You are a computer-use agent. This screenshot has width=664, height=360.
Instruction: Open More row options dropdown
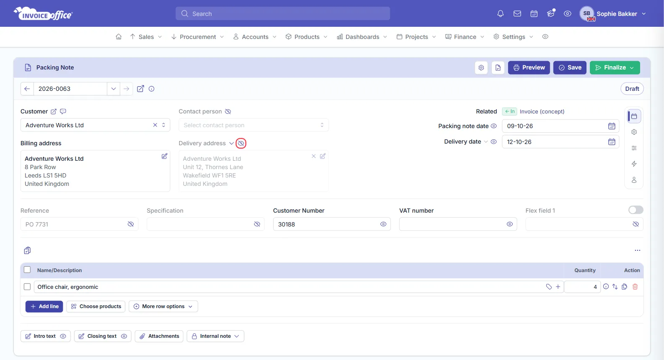pyautogui.click(x=163, y=306)
